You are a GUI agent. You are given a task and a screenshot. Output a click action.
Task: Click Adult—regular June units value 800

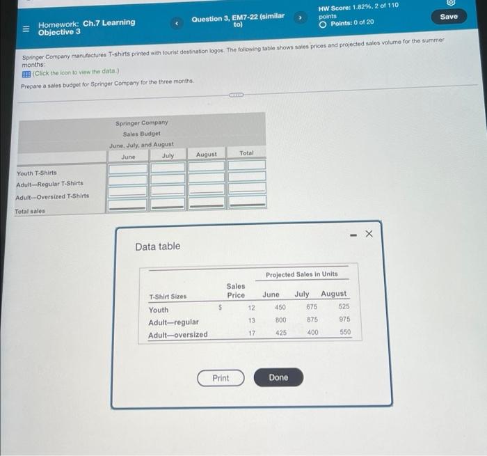281,320
